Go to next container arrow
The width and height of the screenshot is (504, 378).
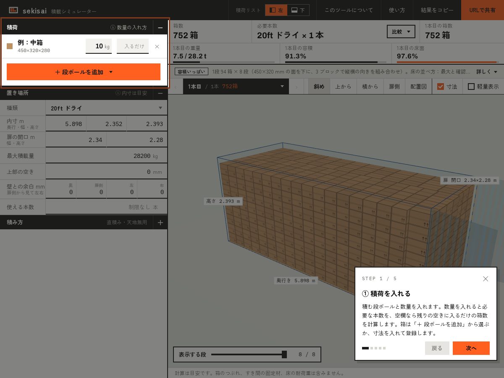(297, 87)
